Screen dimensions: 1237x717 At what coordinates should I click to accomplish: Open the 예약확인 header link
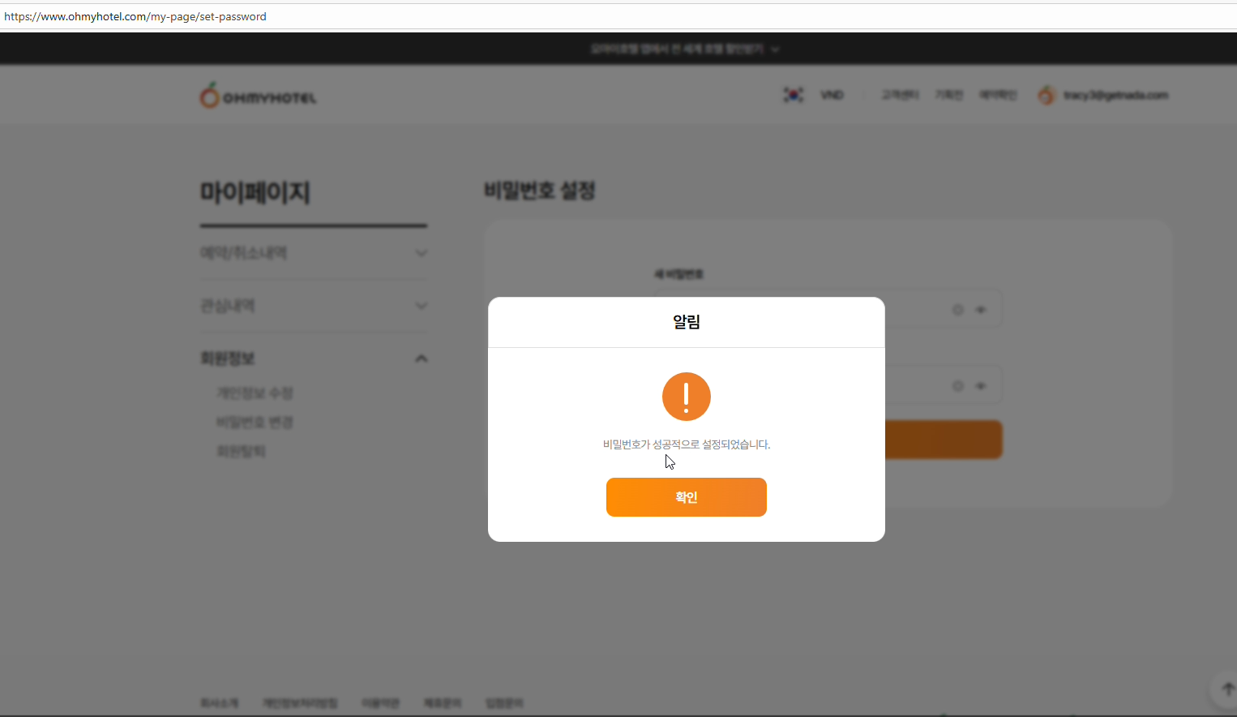click(x=997, y=95)
